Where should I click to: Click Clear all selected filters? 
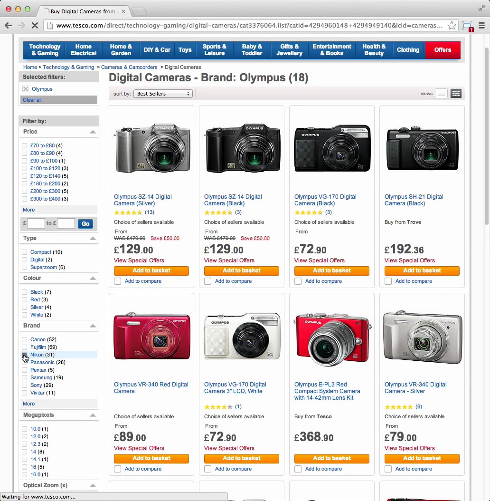(32, 100)
